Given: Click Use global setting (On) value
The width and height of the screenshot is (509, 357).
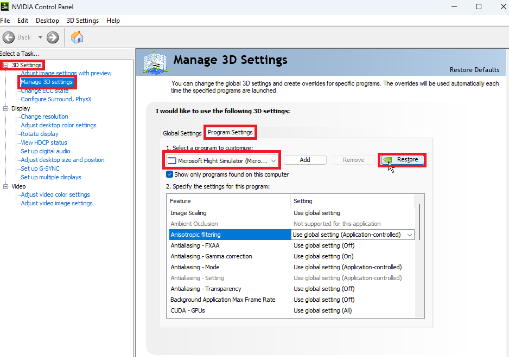Looking at the screenshot, I should pos(323,256).
